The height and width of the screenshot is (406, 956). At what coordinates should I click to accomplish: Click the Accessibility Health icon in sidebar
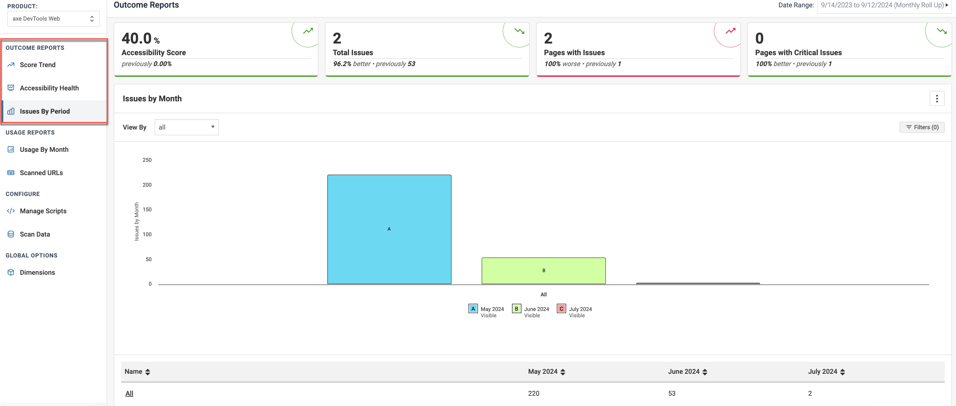tap(11, 88)
